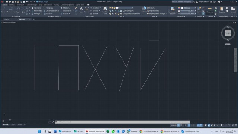Click Создать block button
The height and width of the screenshot is (134, 238).
(151, 8)
